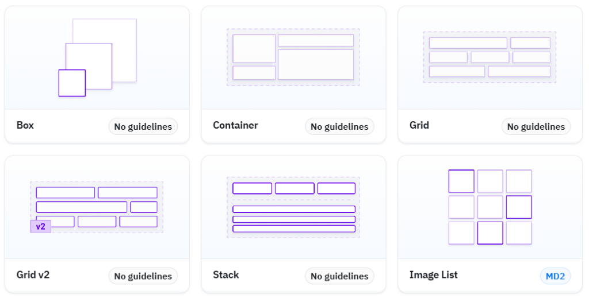The width and height of the screenshot is (589, 298).
Task: Open the Grid v2 illustration
Action: pyautogui.click(x=97, y=207)
